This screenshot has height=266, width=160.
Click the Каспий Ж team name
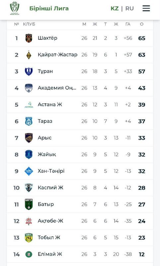tap(50, 188)
